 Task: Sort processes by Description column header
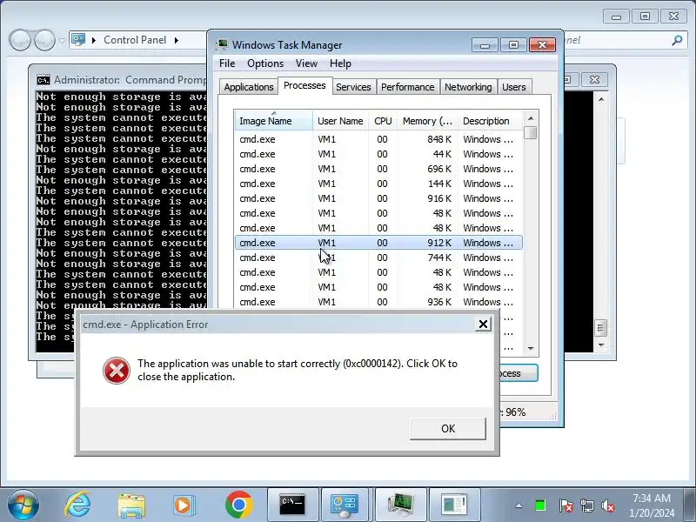click(490, 121)
